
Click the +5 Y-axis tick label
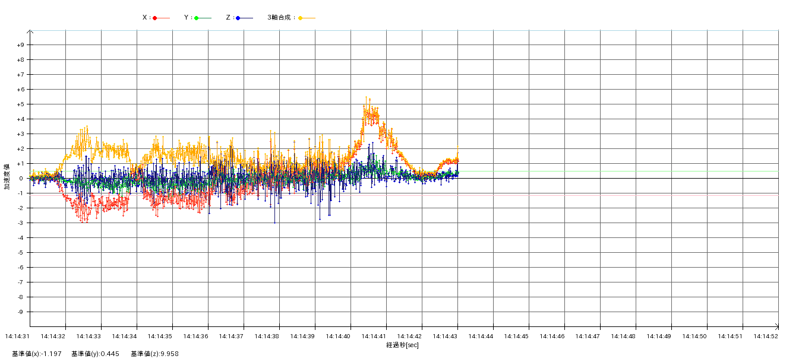(20, 104)
